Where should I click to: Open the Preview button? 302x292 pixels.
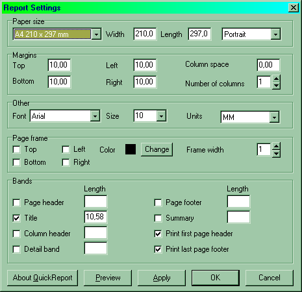[x=108, y=278]
